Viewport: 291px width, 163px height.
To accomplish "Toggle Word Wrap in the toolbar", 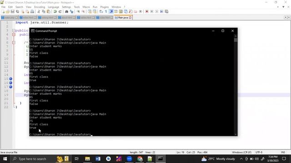I will tap(101, 11).
